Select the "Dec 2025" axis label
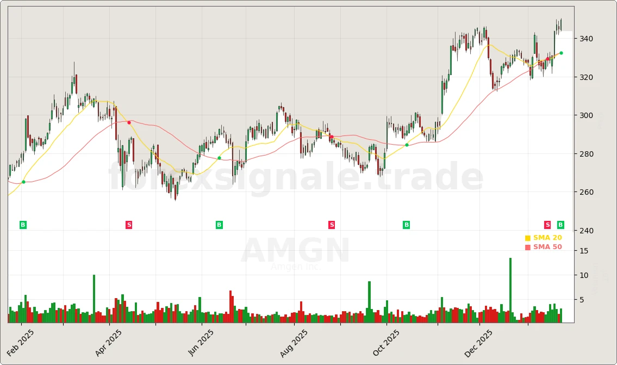The image size is (617, 365). [478, 341]
